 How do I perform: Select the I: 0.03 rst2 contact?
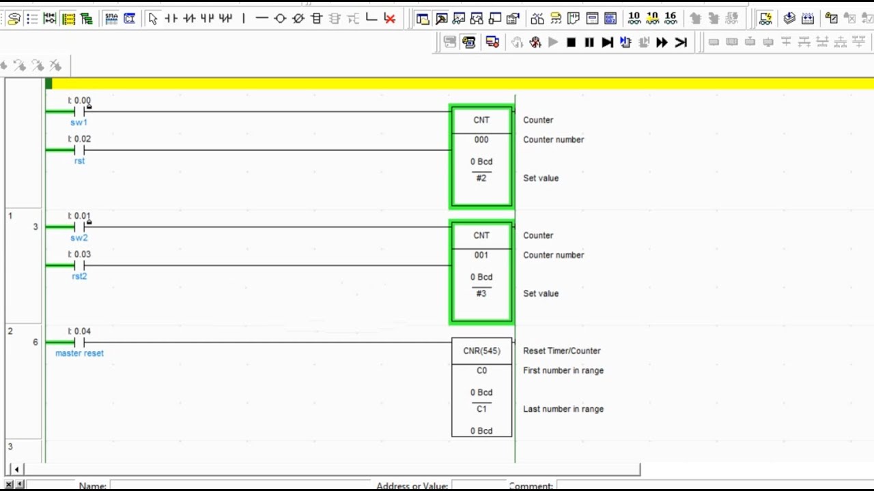pos(79,265)
